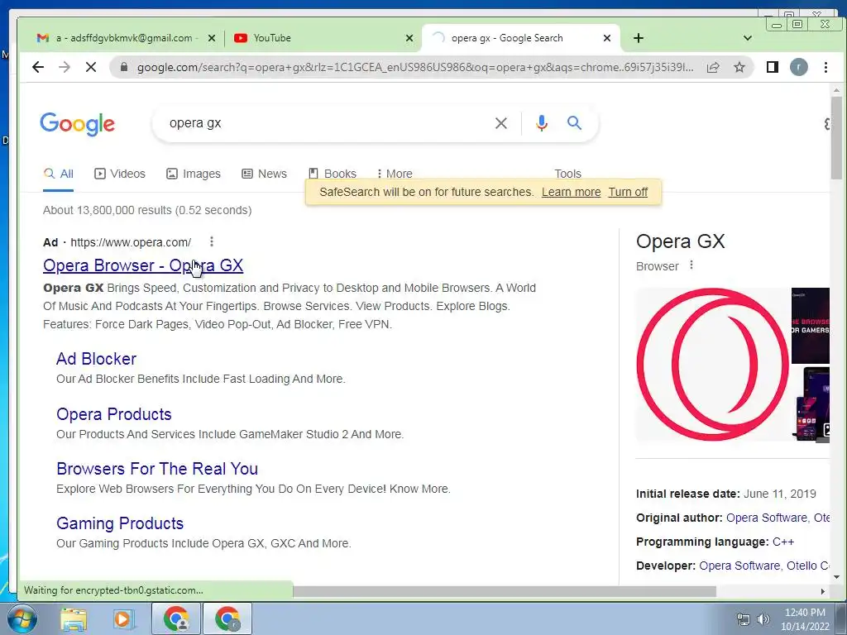Open Chrome three-dot menu

pyautogui.click(x=825, y=67)
